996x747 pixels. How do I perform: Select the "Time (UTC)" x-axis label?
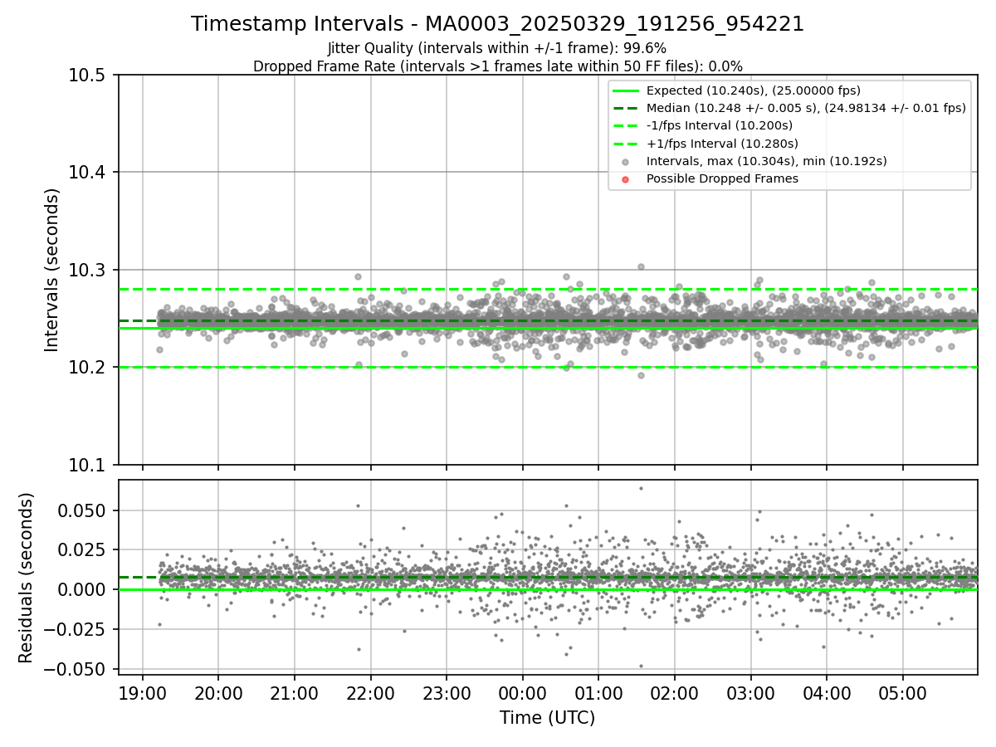tap(548, 718)
